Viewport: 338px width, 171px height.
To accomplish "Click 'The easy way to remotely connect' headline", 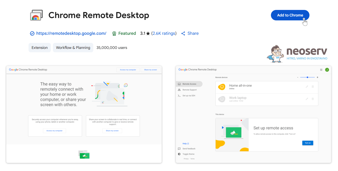I will click(63, 94).
